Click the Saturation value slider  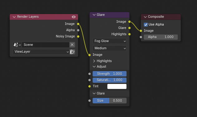(110, 80)
